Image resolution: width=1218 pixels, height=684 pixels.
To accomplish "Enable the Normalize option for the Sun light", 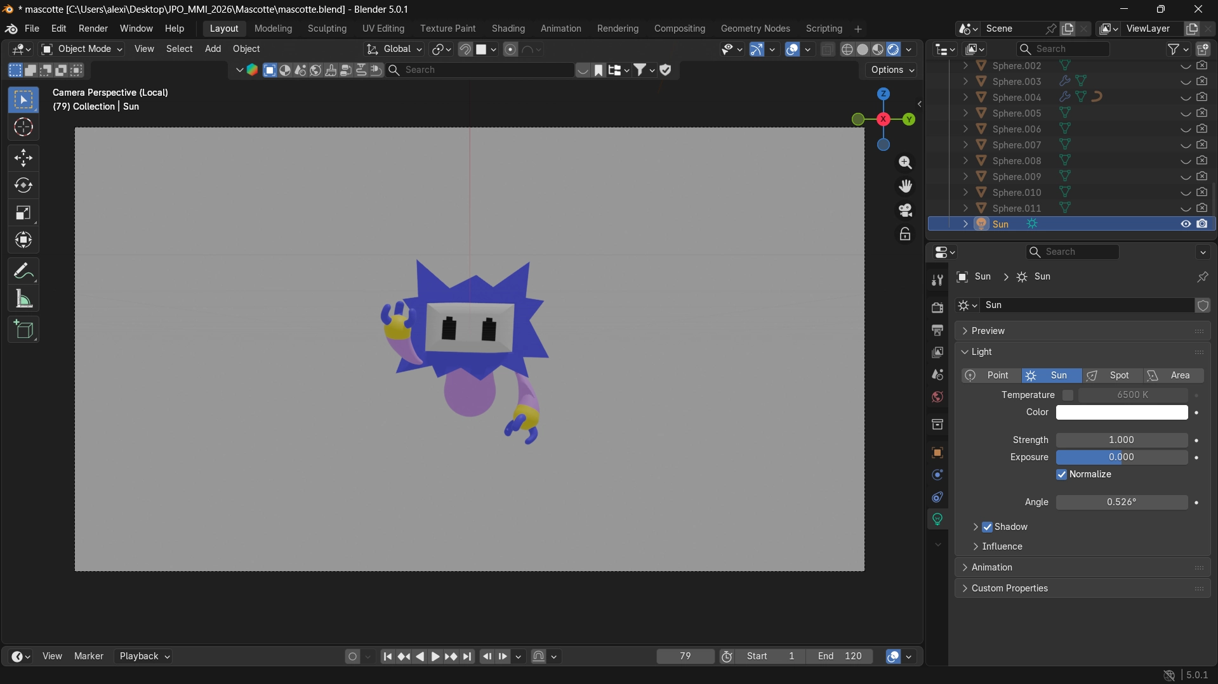I will point(1061,474).
